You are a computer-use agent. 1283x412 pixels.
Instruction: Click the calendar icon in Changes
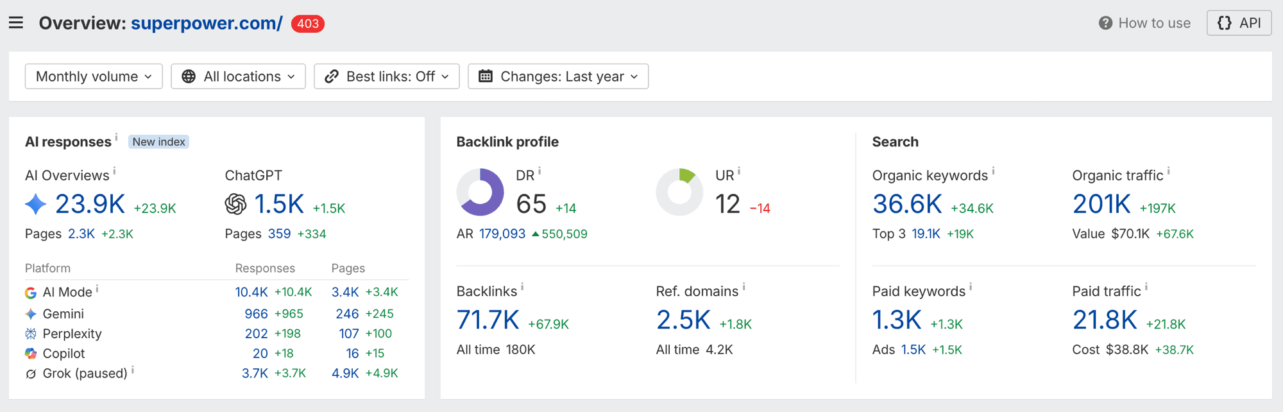pos(486,76)
